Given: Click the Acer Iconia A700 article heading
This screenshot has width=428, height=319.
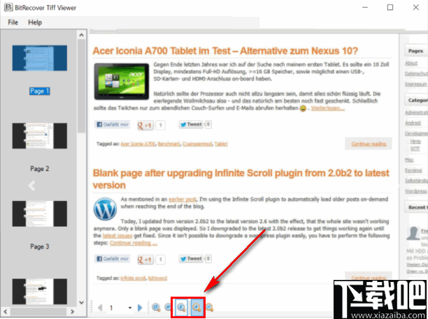Looking at the screenshot, I should [x=225, y=51].
